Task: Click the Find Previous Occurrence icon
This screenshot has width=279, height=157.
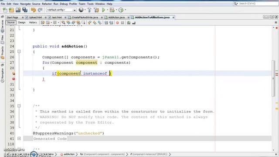Action: (68, 23)
